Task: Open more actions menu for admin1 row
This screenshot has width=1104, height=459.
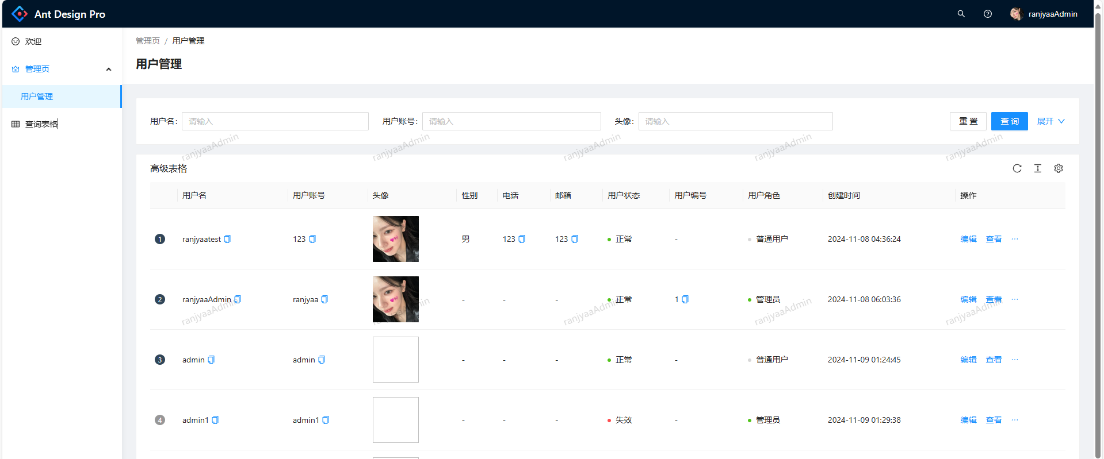Action: (1014, 420)
